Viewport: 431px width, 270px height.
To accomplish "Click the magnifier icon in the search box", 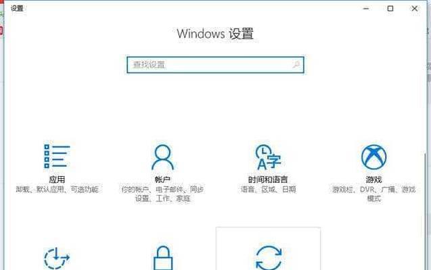I will click(x=296, y=65).
